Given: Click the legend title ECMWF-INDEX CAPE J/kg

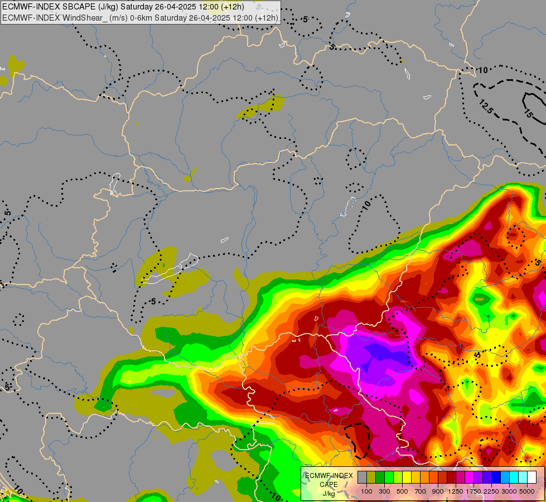Looking at the screenshot, I should 328,485.
